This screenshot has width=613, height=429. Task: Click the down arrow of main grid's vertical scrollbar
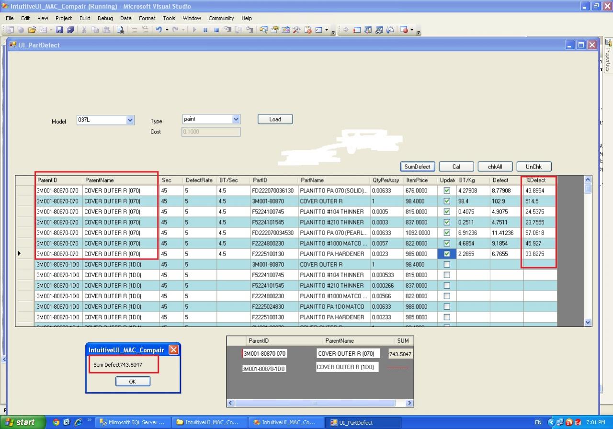588,322
